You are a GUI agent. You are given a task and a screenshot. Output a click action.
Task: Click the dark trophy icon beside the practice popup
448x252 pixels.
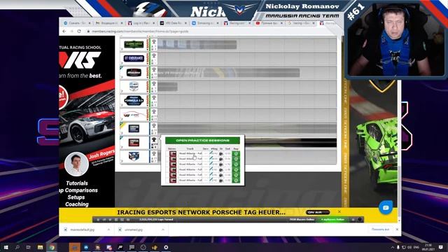click(154, 140)
